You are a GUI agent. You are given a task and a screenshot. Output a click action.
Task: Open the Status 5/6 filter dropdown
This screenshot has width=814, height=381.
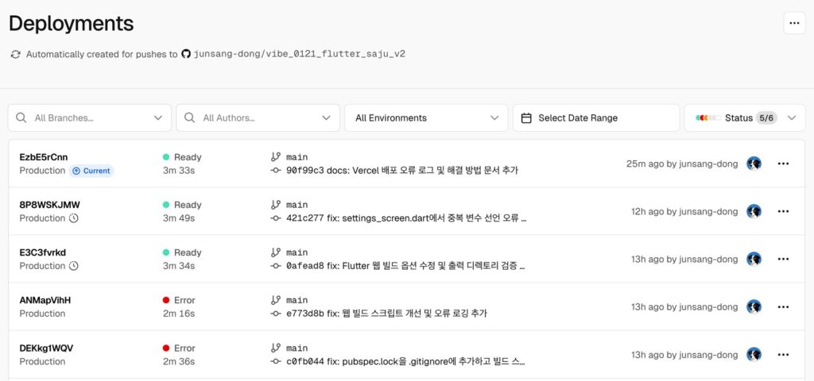[x=745, y=118]
